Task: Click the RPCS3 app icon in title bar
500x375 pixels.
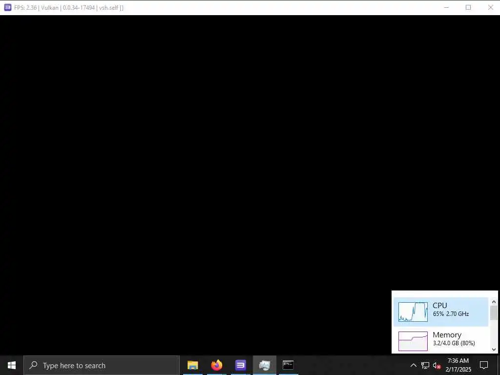Action: 8,7
